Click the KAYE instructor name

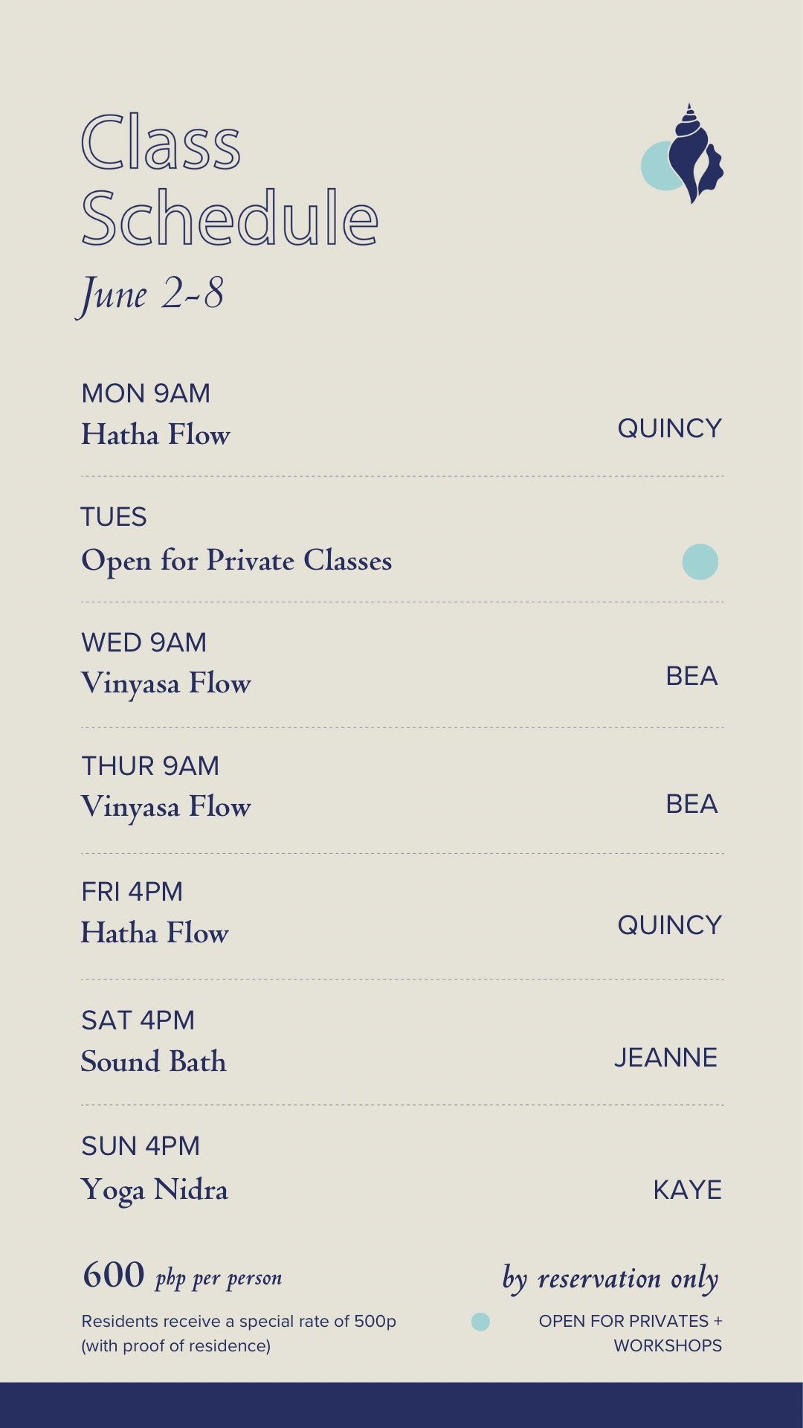coord(687,1190)
